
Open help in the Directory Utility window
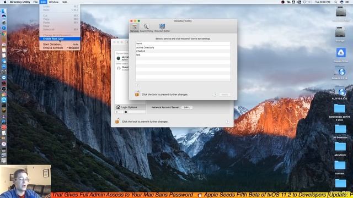(x=215, y=95)
